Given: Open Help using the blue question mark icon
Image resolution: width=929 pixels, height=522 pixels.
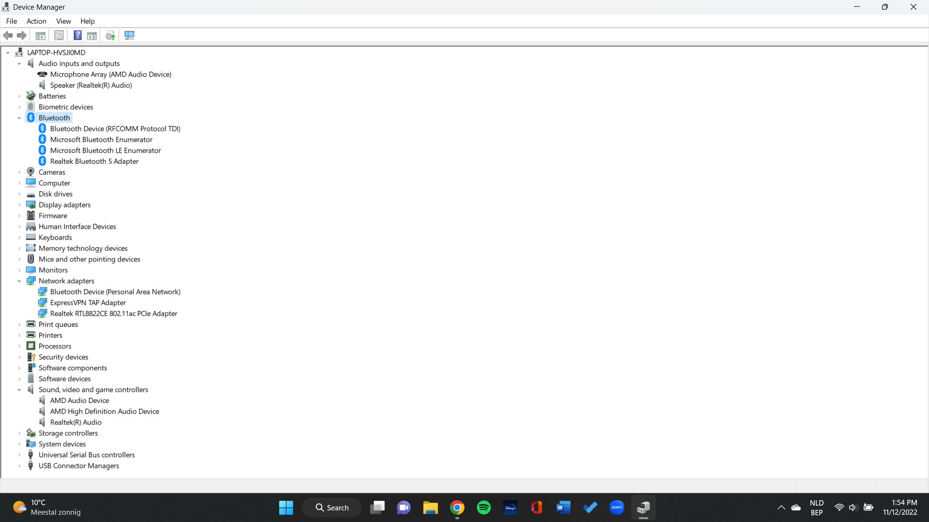Looking at the screenshot, I should (77, 35).
